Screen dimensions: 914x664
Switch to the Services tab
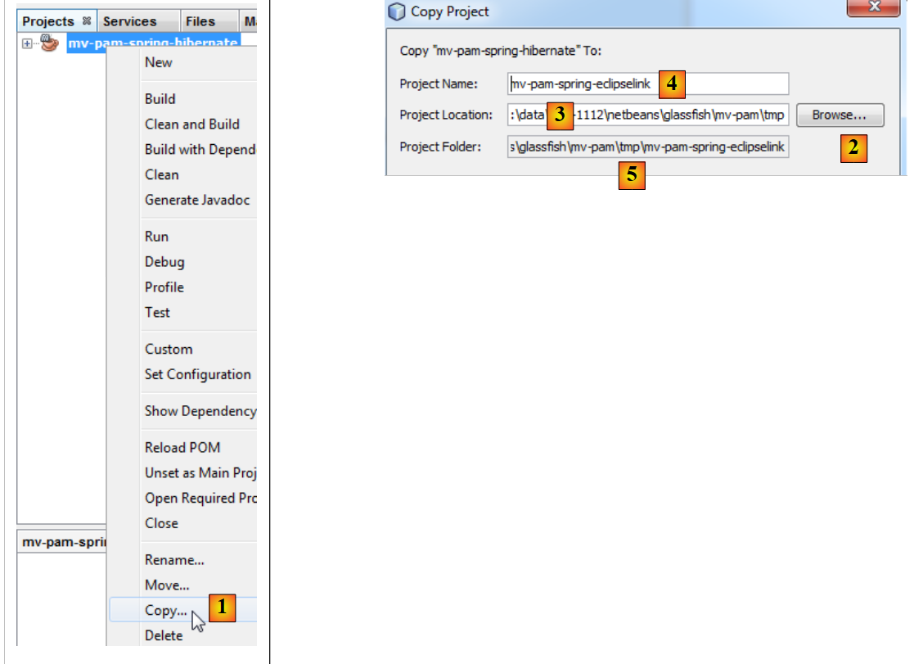(x=129, y=21)
